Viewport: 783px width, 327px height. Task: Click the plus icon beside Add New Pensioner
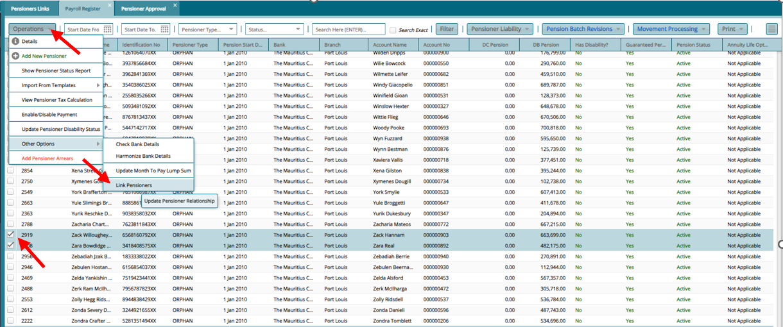click(x=15, y=56)
